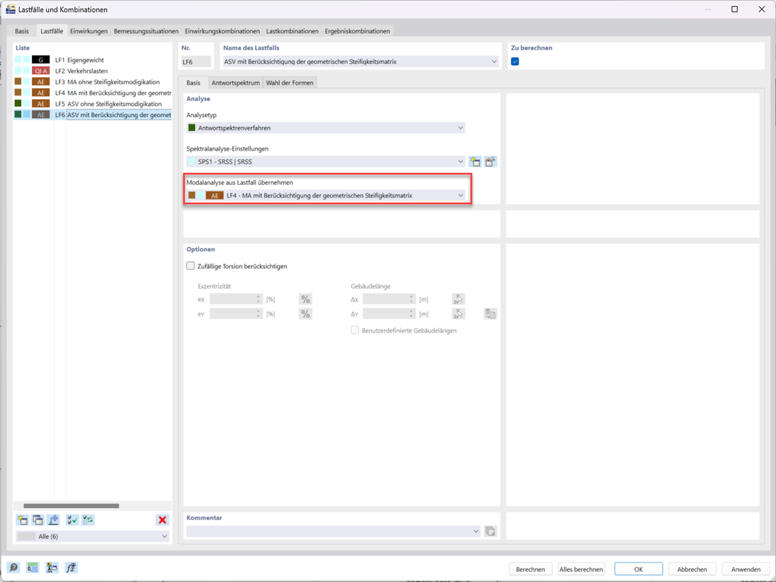Check all load cases in the list
The image size is (776, 582).
pos(72,520)
